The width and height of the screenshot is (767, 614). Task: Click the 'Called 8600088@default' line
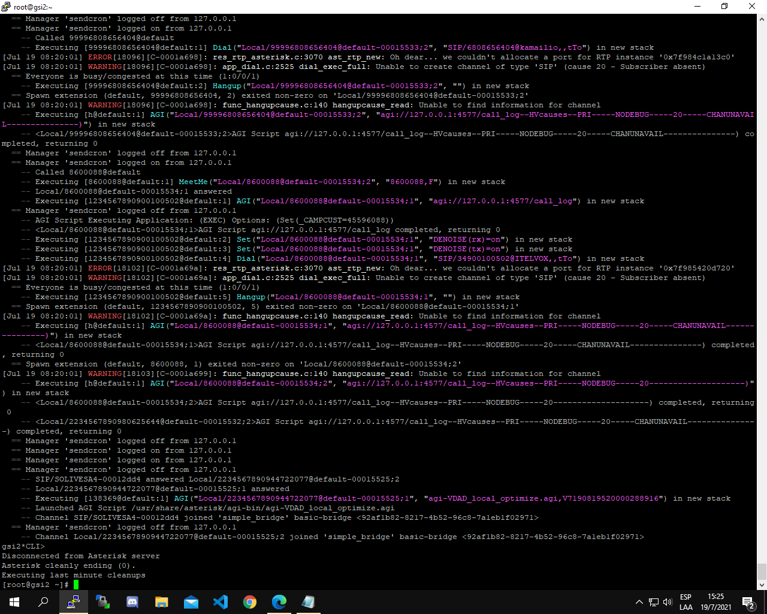tap(81, 172)
